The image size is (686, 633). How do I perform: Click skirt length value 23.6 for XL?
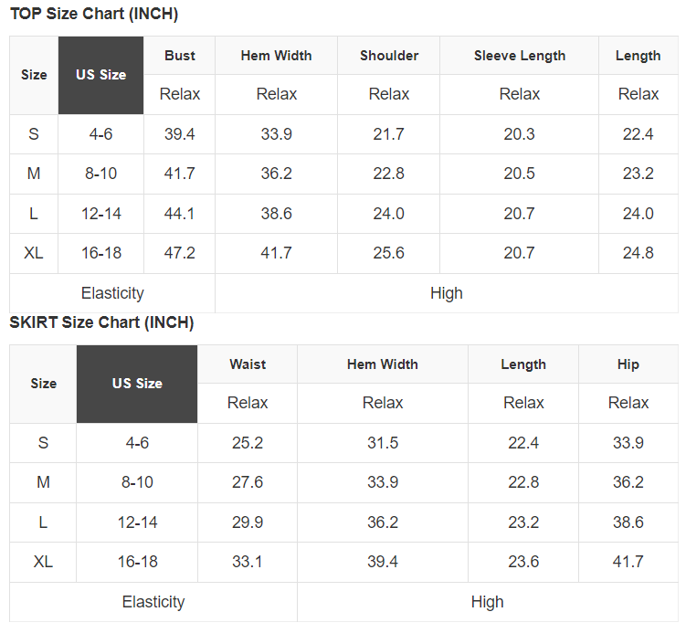point(523,562)
